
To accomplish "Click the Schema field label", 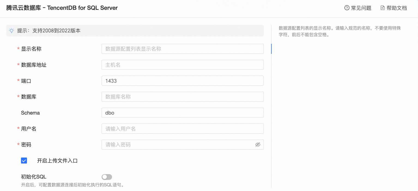I will pyautogui.click(x=30, y=113).
